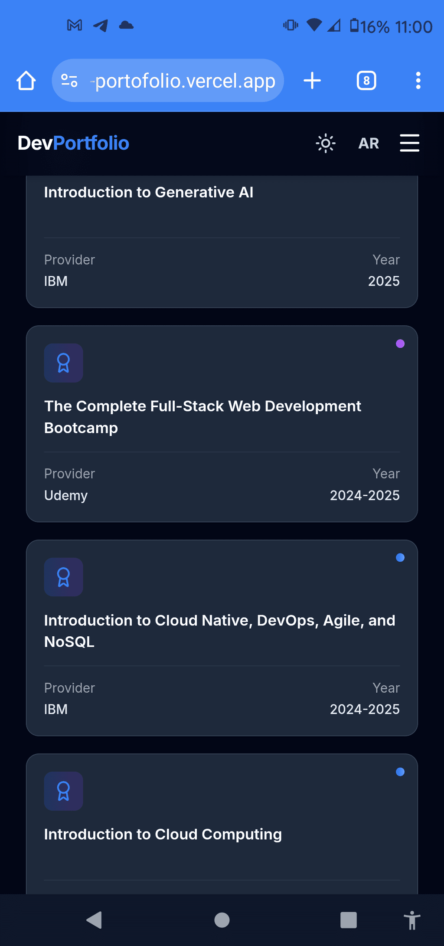The width and height of the screenshot is (444, 946).
Task: Tap the cloud notification icon in status bar
Action: click(126, 25)
